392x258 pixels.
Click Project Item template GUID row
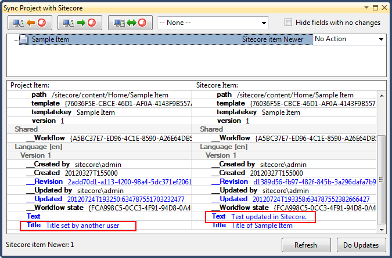click(99, 104)
